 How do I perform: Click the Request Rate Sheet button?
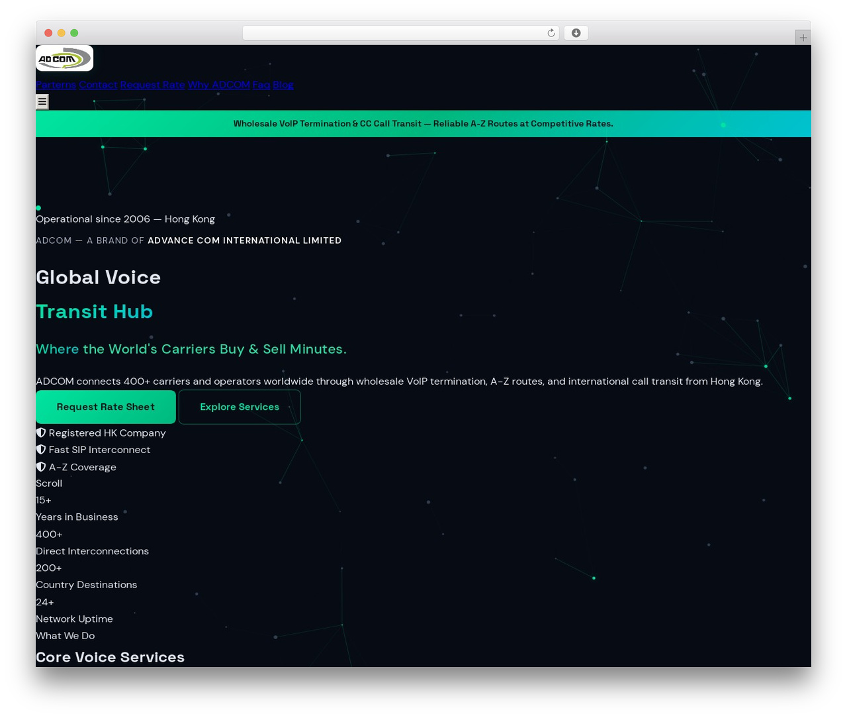(106, 407)
